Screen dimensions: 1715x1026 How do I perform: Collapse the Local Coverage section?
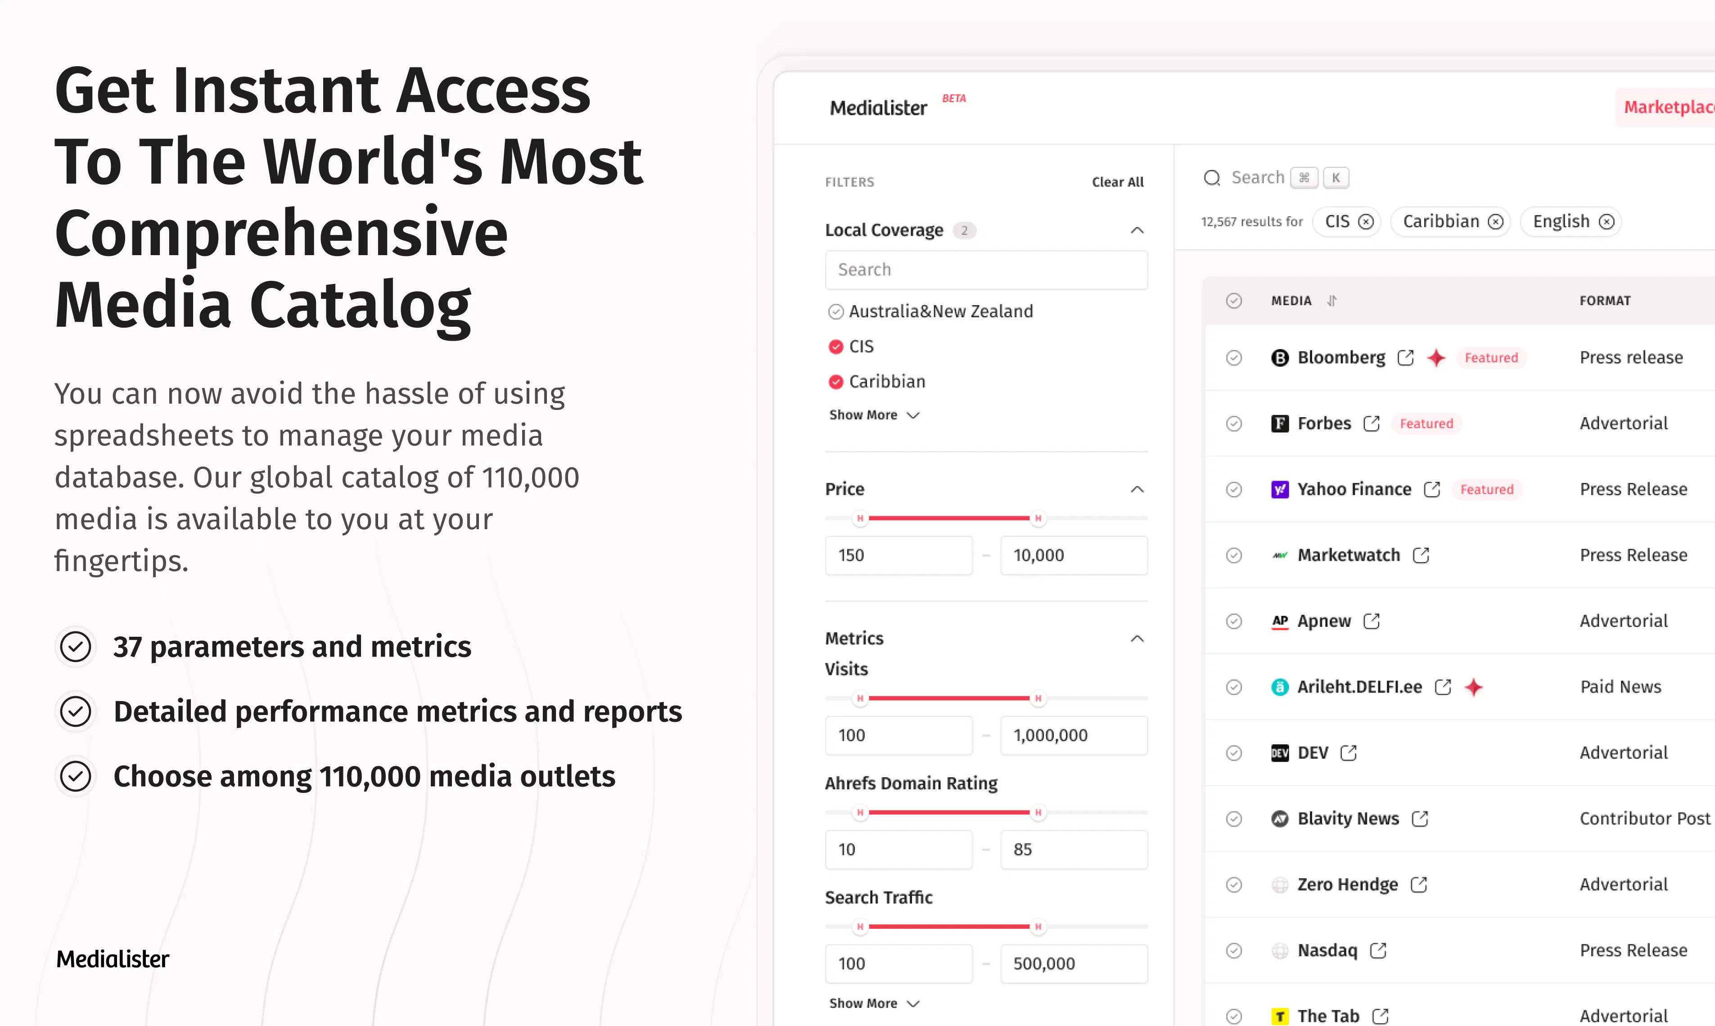coord(1137,230)
